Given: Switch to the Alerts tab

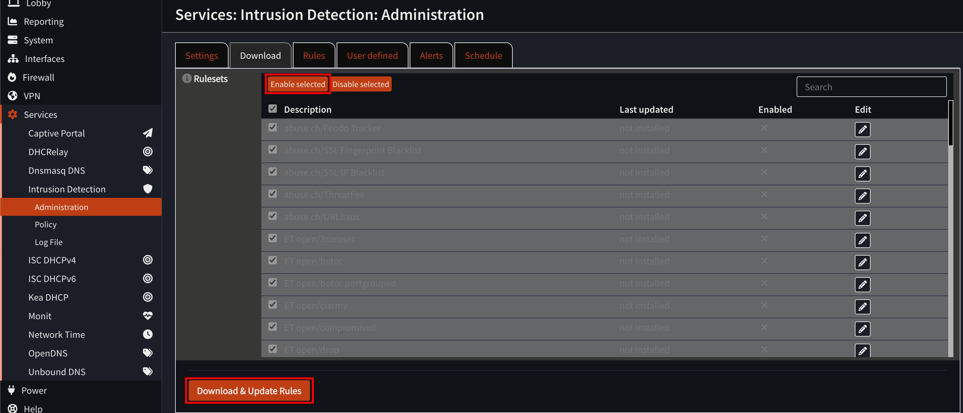Looking at the screenshot, I should (431, 55).
